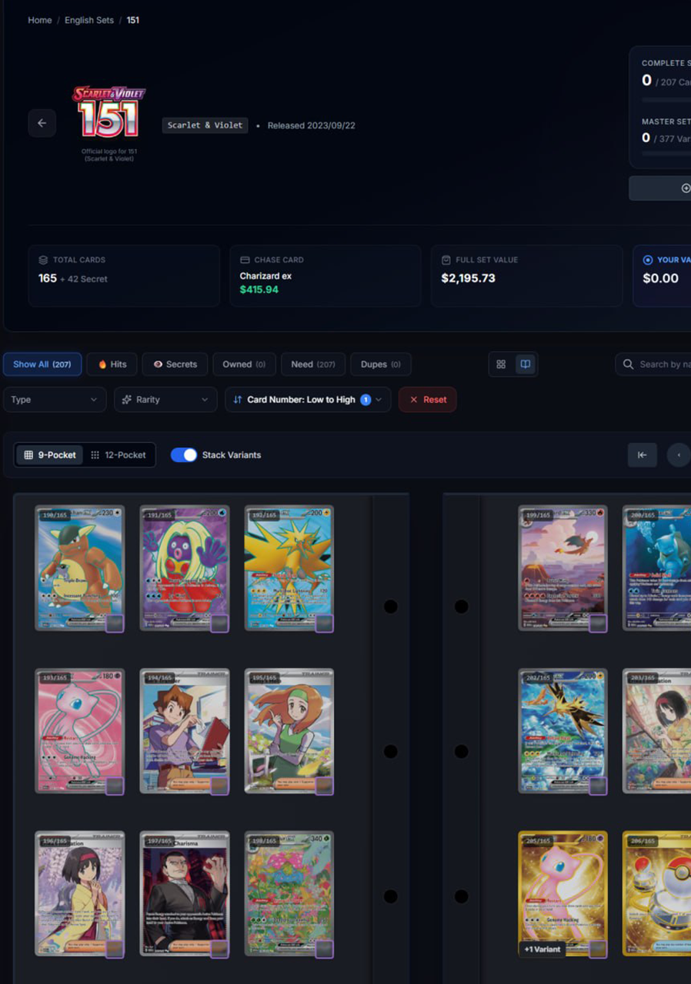Click the Released 2023/09/22 text
Image resolution: width=691 pixels, height=984 pixels.
[x=311, y=125]
